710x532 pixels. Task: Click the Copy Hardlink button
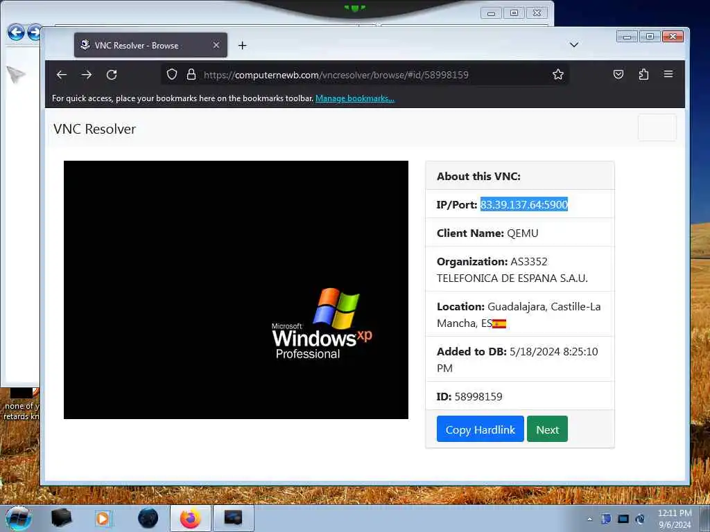[x=480, y=429]
